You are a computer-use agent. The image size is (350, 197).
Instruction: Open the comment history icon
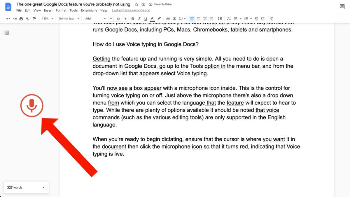coord(342,7)
